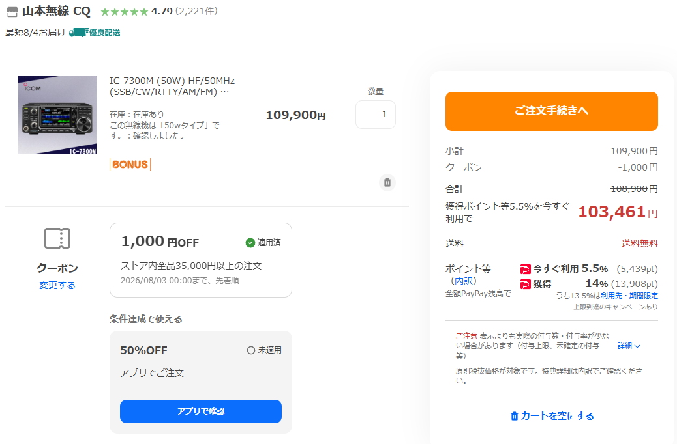
Task: Open the 利用先・期間限定 link
Action: point(629,296)
